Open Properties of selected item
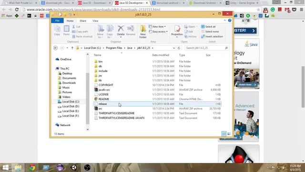The image size is (305, 172). 177,31
